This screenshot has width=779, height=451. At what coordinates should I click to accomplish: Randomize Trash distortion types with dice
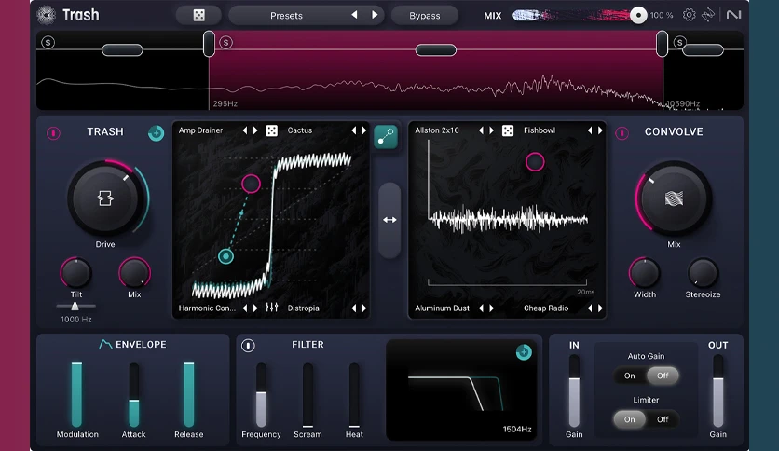point(272,130)
